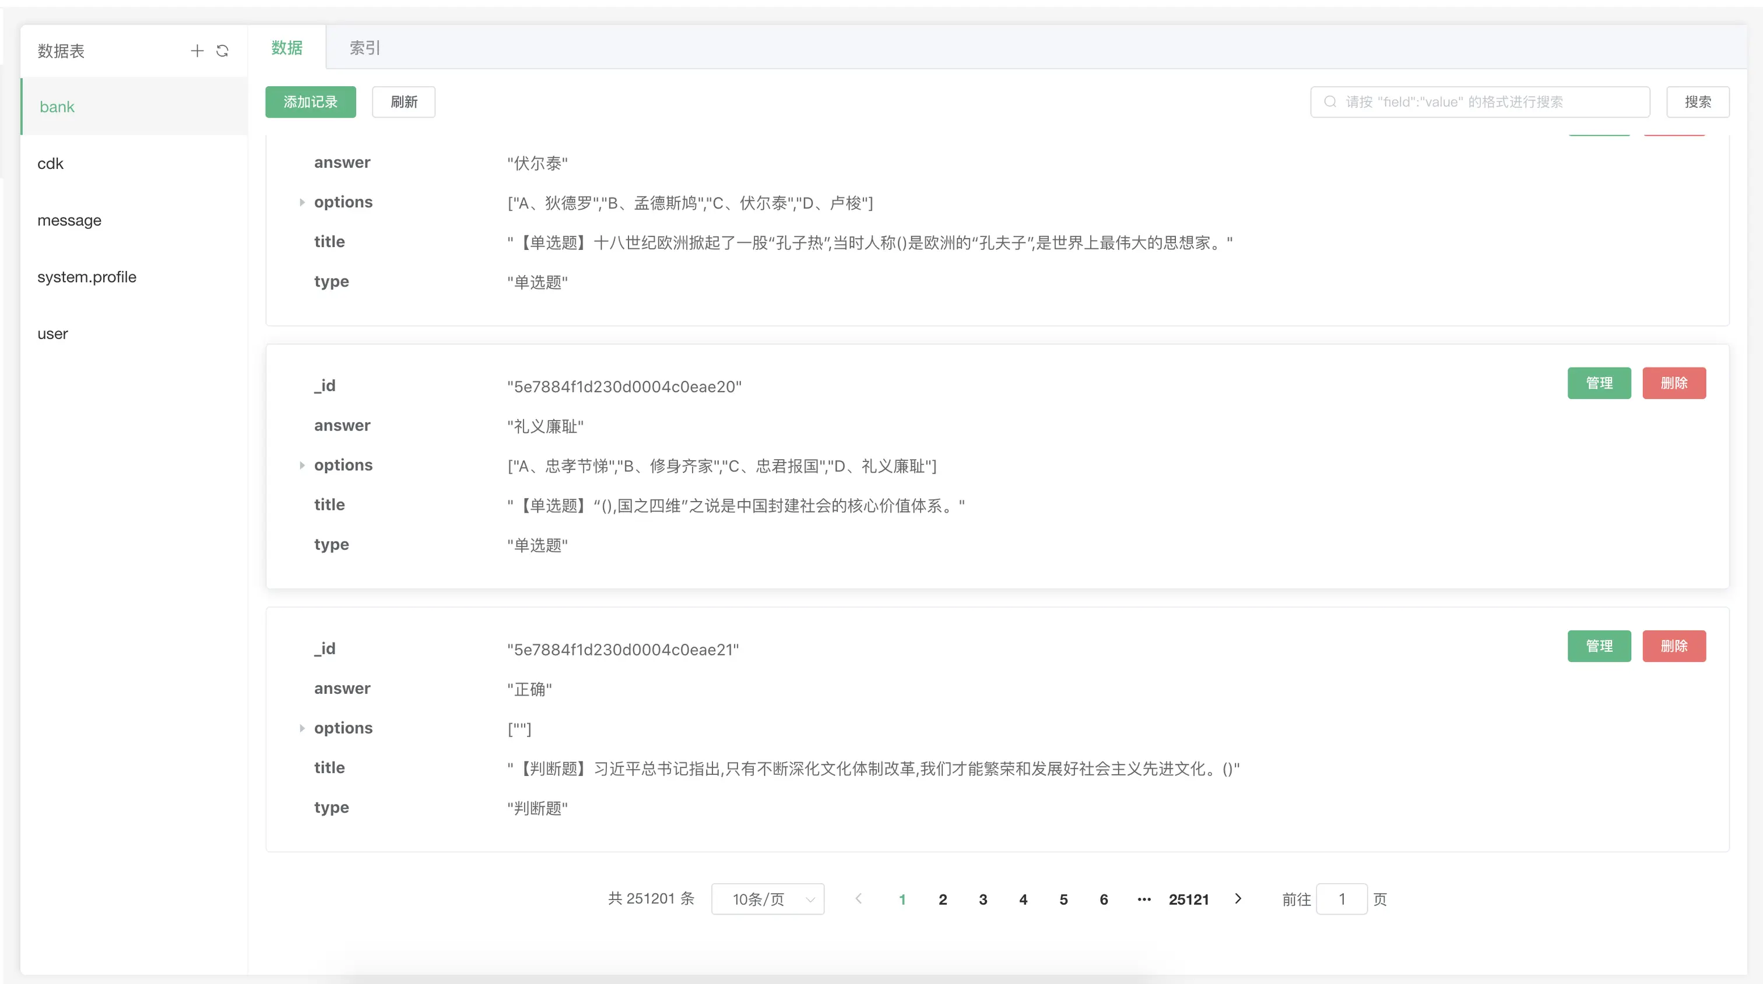The width and height of the screenshot is (1763, 984).
Task: Go to the previous page with the left arrow
Action: [858, 899]
